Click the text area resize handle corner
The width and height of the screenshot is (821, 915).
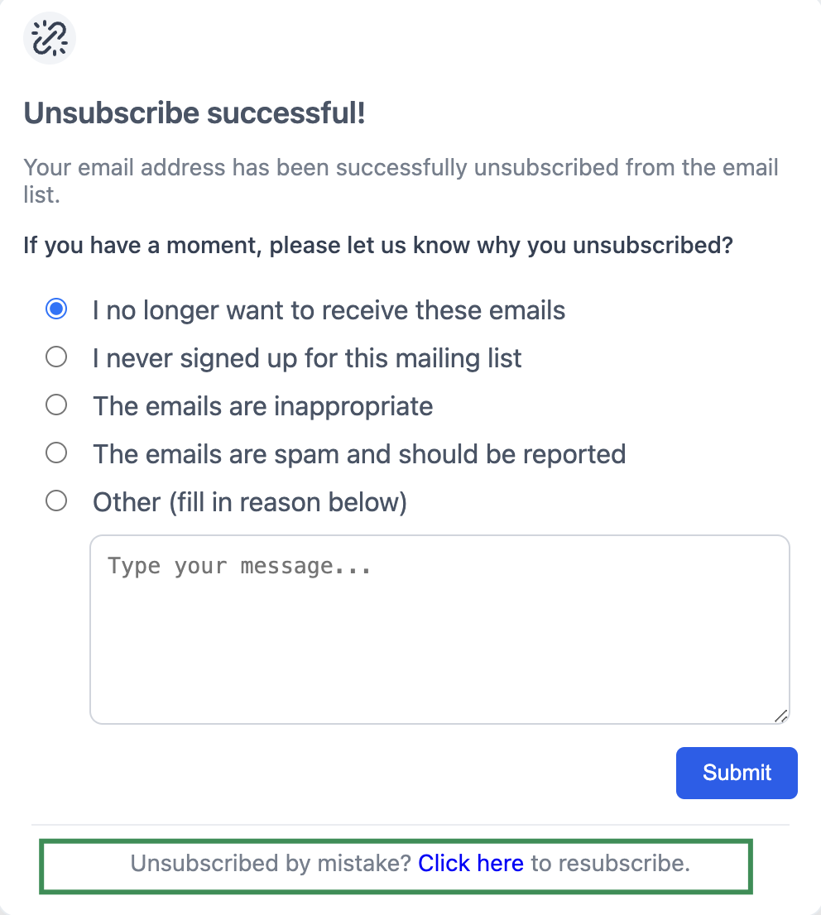(x=780, y=716)
